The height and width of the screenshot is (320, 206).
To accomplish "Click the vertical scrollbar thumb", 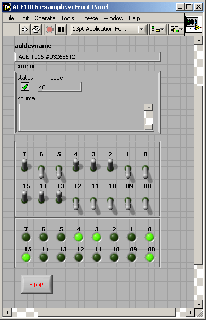I will pos(199,175).
